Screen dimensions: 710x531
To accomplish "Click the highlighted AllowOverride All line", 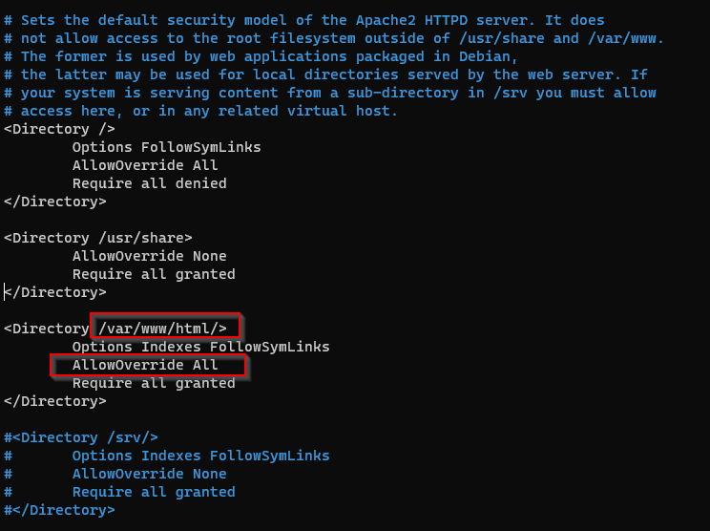I will pyautogui.click(x=145, y=365).
